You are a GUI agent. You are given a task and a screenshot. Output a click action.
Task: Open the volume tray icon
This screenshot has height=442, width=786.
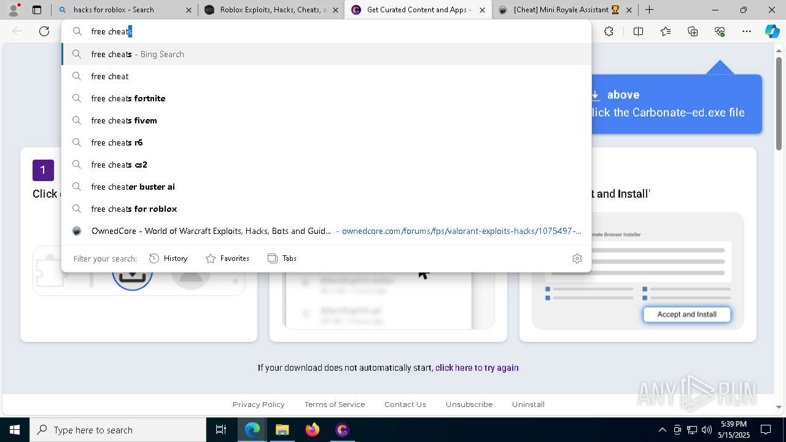pyautogui.click(x=707, y=430)
